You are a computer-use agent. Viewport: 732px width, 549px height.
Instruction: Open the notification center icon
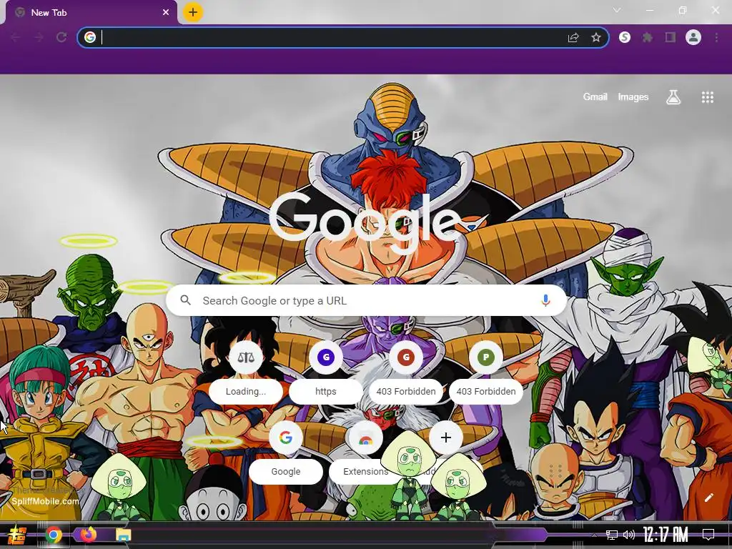point(708,535)
